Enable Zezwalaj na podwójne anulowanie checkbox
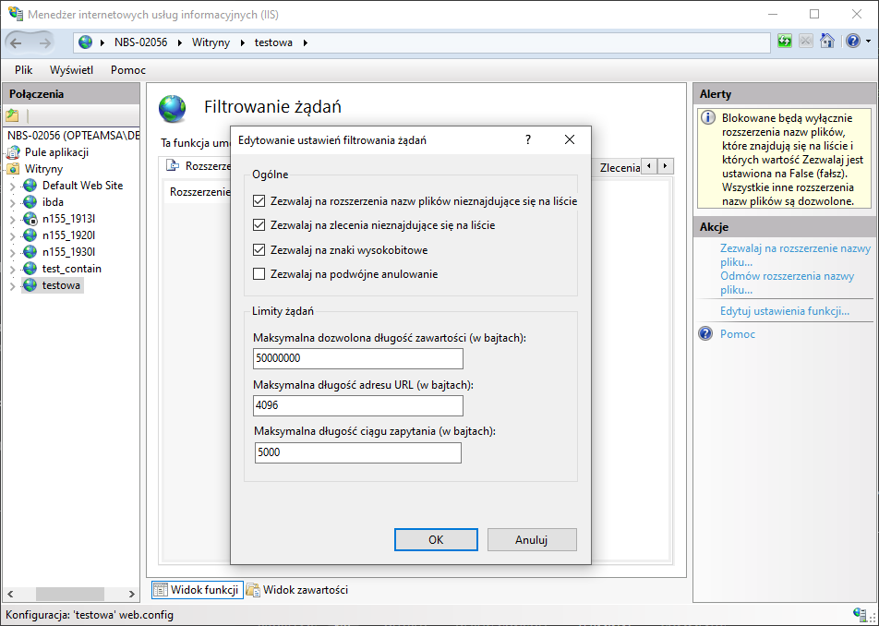 [x=259, y=274]
